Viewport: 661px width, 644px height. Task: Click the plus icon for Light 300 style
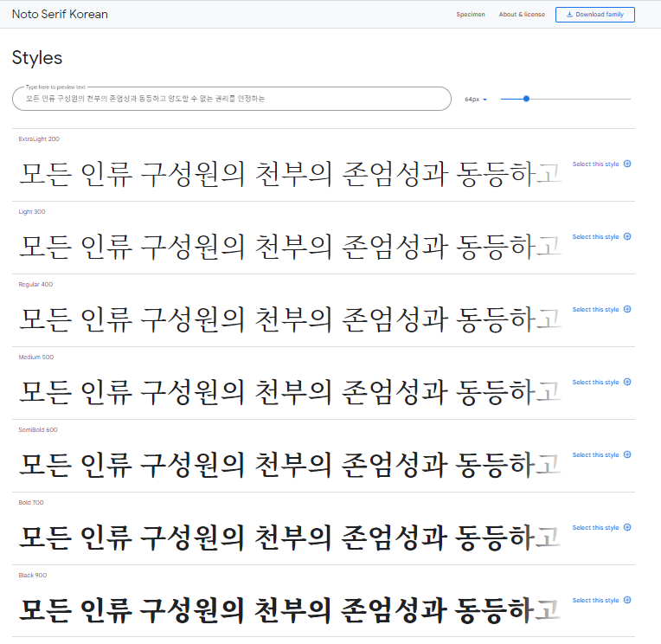click(627, 236)
